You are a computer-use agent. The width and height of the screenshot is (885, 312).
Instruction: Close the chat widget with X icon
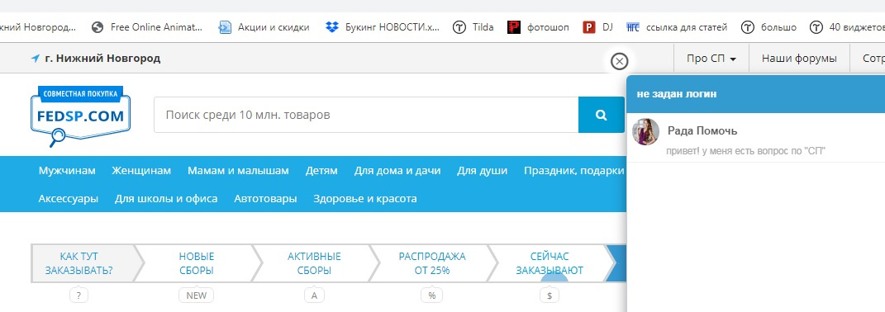pos(619,61)
